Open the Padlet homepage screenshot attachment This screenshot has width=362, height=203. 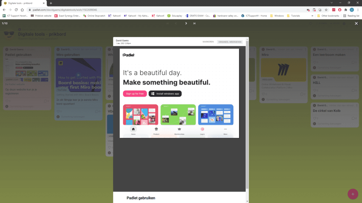pos(179,93)
